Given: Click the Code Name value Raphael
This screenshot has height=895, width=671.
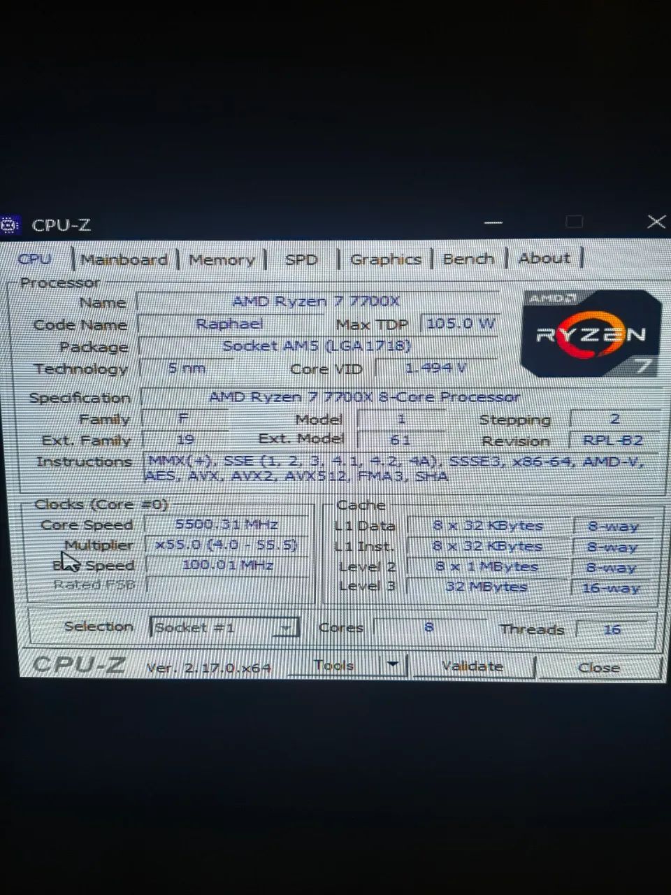Looking at the screenshot, I should click(229, 324).
